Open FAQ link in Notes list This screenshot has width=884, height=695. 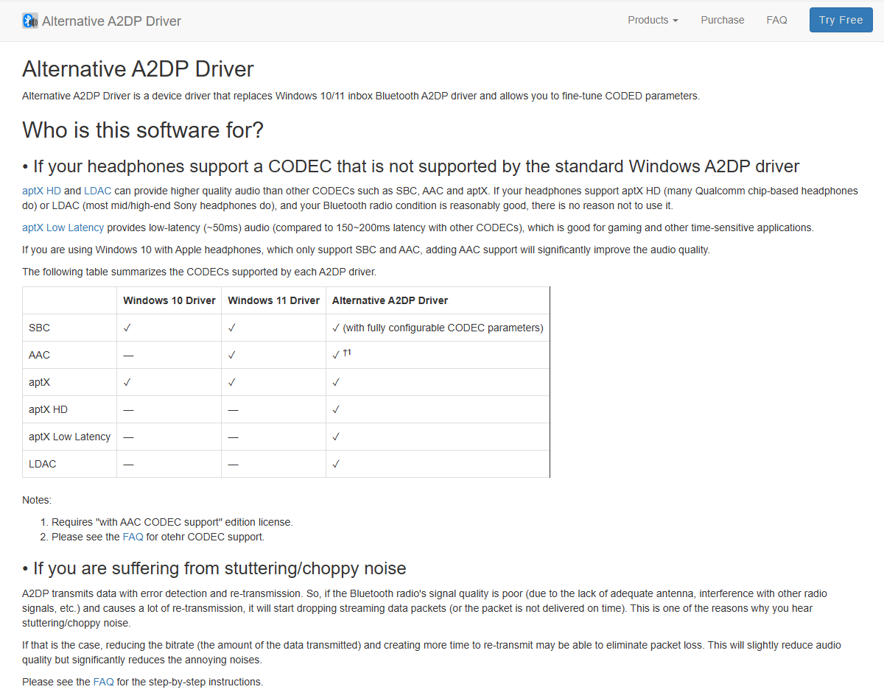[x=133, y=537]
